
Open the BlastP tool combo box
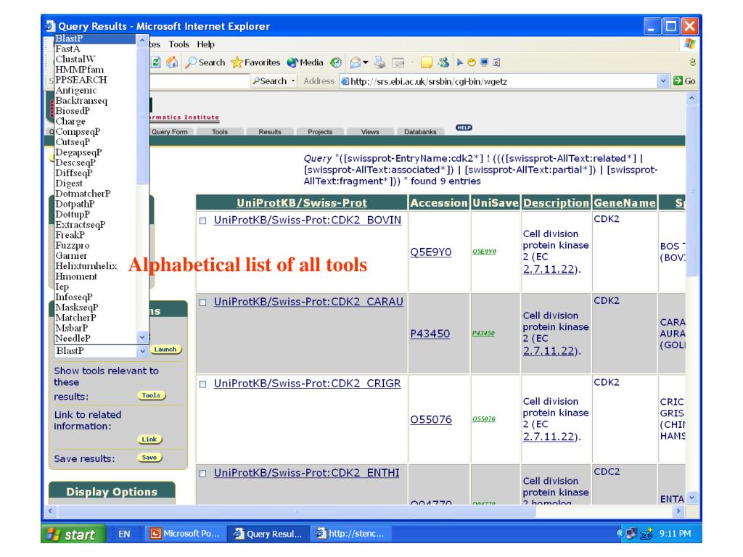[x=101, y=351]
